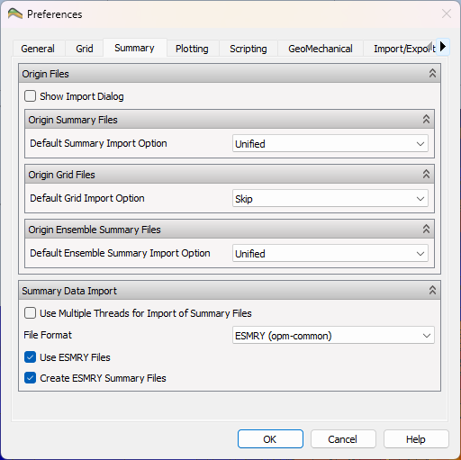The width and height of the screenshot is (461, 460).
Task: Open the Default Summary Import Option dropdown
Action: 330,144
